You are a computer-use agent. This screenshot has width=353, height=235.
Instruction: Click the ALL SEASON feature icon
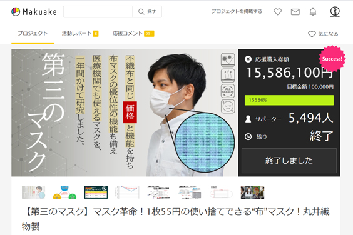(x=228, y=91)
